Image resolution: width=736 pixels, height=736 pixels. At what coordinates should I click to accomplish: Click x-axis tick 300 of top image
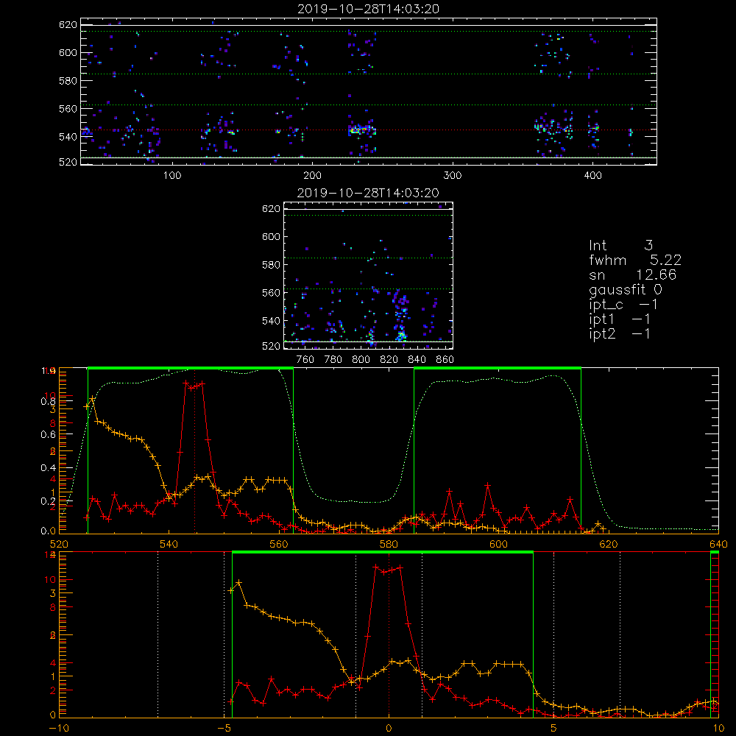pyautogui.click(x=453, y=176)
